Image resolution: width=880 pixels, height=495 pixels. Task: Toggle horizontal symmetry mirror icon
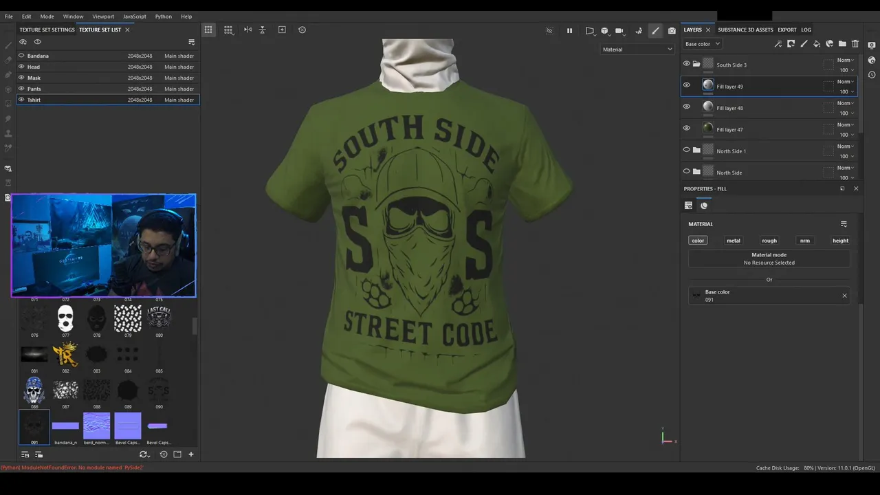tap(247, 30)
